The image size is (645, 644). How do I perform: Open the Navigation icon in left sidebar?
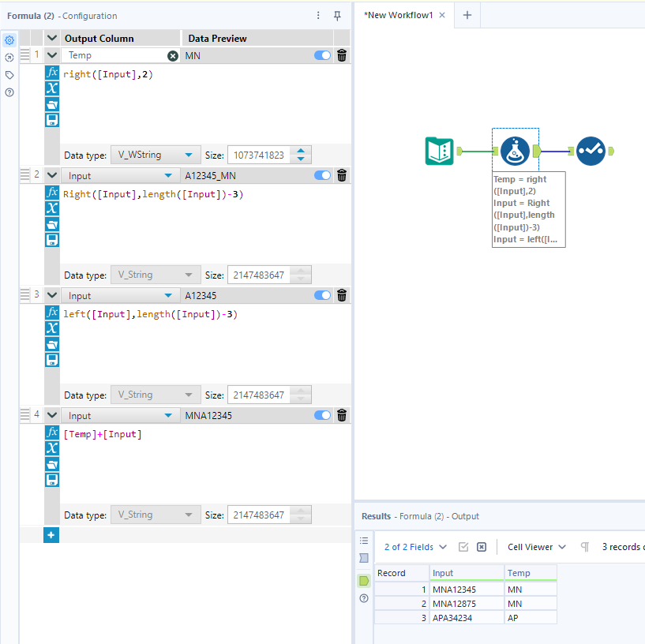[x=9, y=58]
